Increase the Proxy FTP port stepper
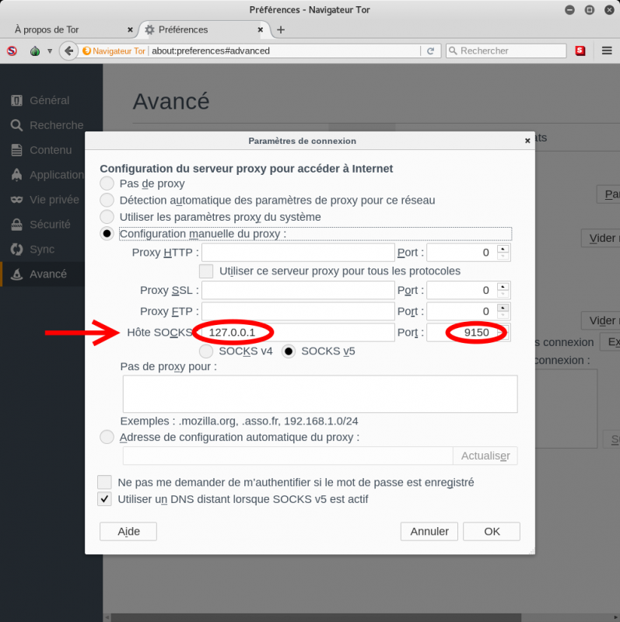620x622 pixels. tap(503, 308)
